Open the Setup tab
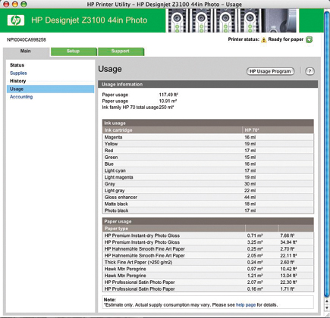The height and width of the screenshot is (318, 330). tap(74, 51)
